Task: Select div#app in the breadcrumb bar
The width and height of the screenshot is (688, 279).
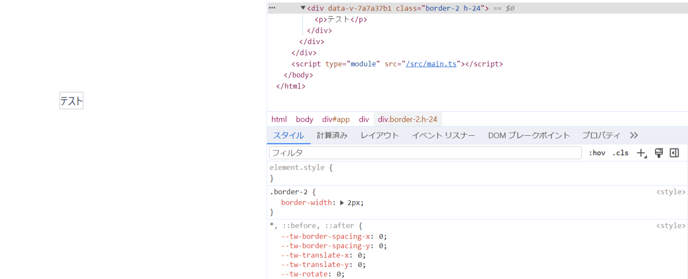Action: 335,119
